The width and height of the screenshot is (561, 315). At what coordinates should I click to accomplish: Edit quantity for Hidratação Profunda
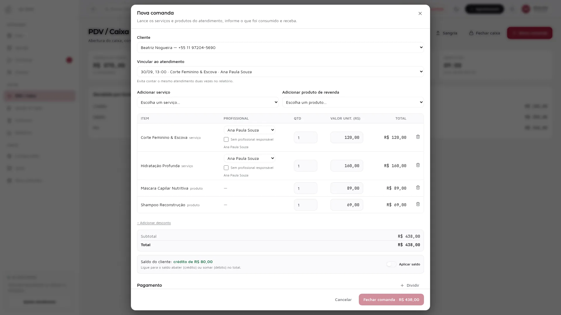click(x=305, y=166)
